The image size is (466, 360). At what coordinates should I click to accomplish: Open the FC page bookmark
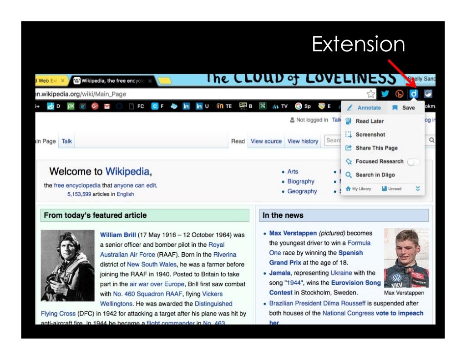click(x=137, y=106)
